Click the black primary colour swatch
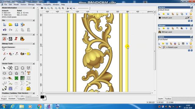 [x=42, y=97]
